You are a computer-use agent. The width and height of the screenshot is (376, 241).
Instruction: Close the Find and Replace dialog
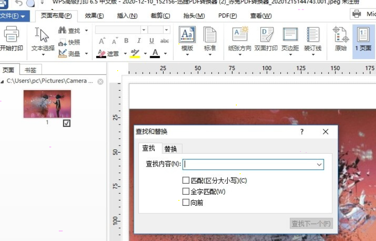click(x=325, y=132)
